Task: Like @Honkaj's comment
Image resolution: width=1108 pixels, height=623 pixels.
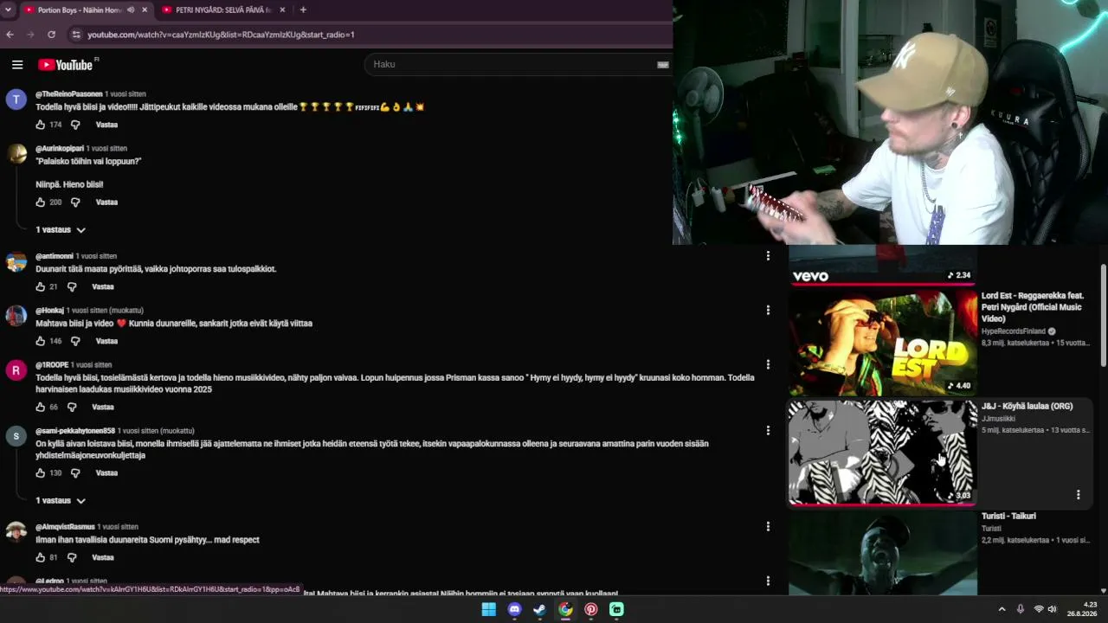Action: pyautogui.click(x=40, y=341)
